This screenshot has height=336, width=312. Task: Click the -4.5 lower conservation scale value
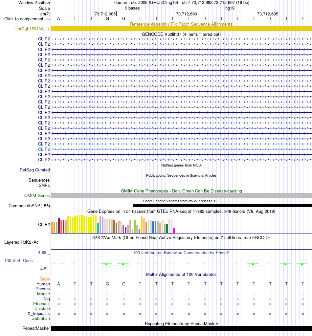pos(43,269)
